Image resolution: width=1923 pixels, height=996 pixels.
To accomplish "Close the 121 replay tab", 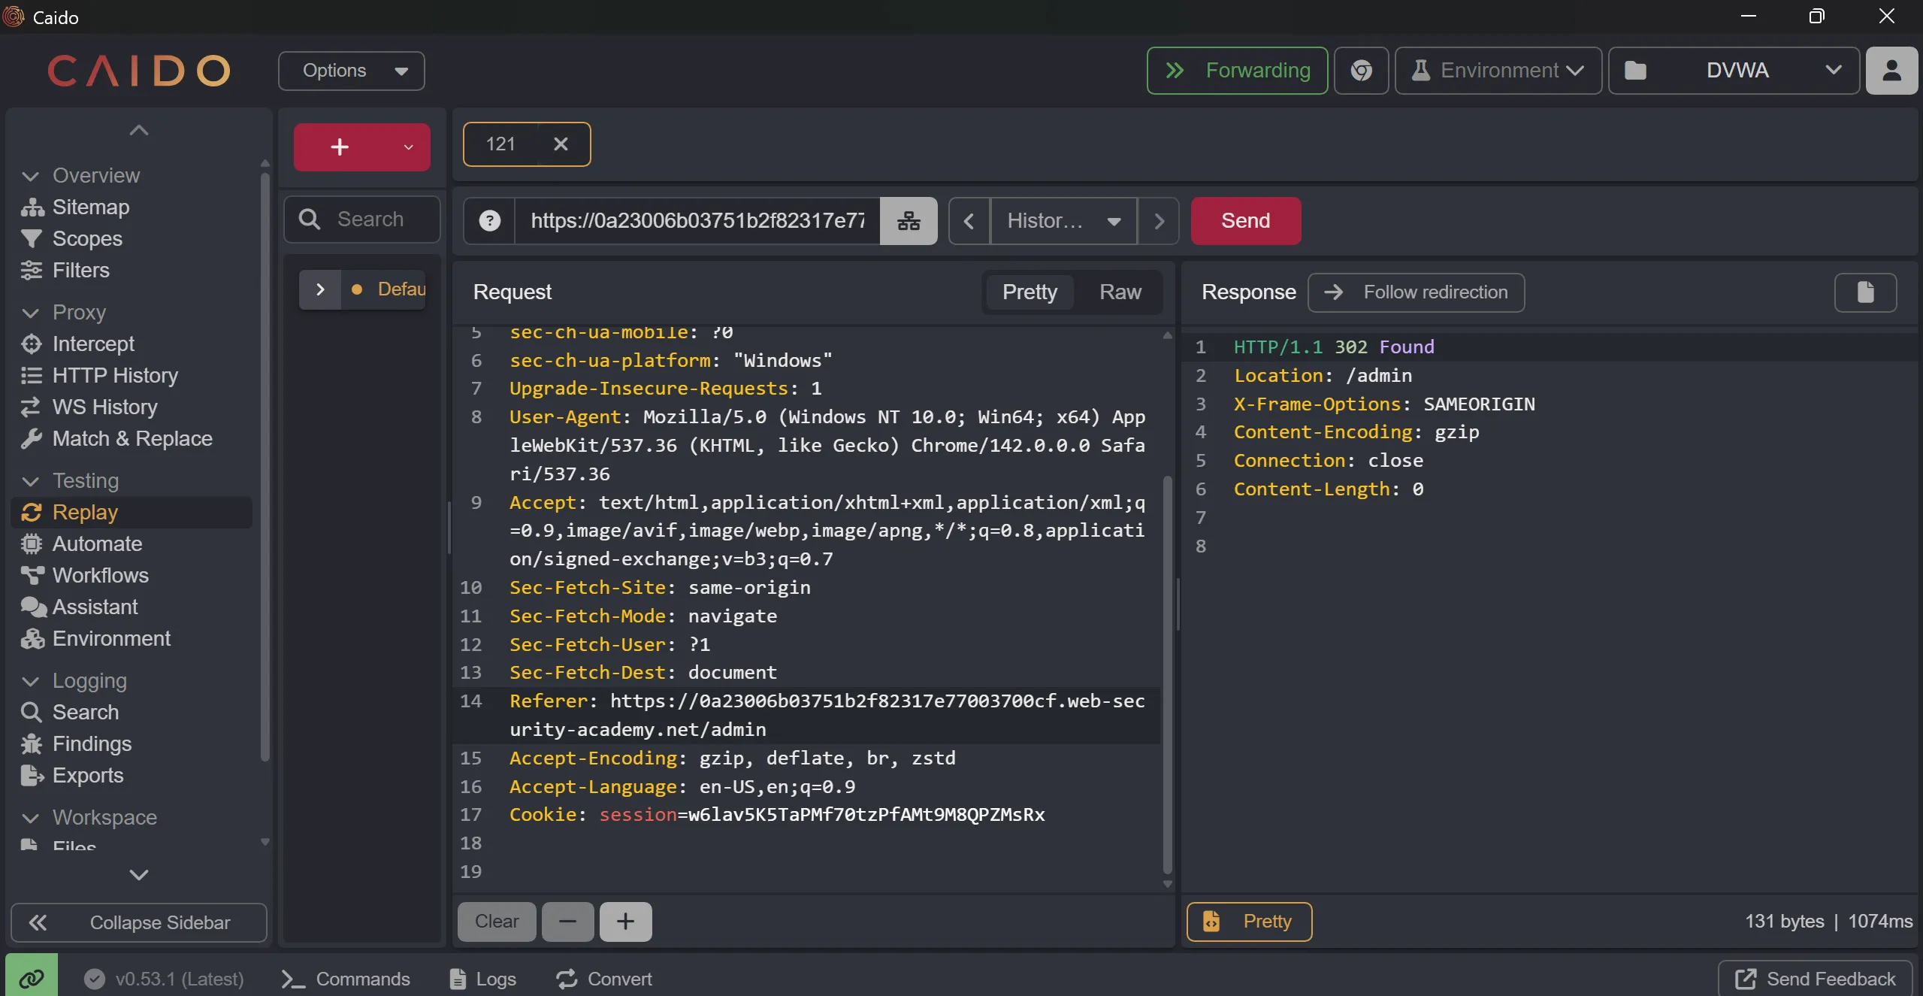I will coord(561,144).
